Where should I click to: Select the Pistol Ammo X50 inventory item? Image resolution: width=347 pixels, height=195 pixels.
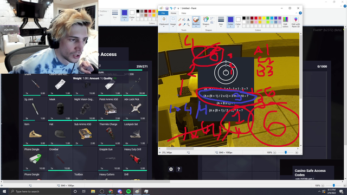click(110, 109)
